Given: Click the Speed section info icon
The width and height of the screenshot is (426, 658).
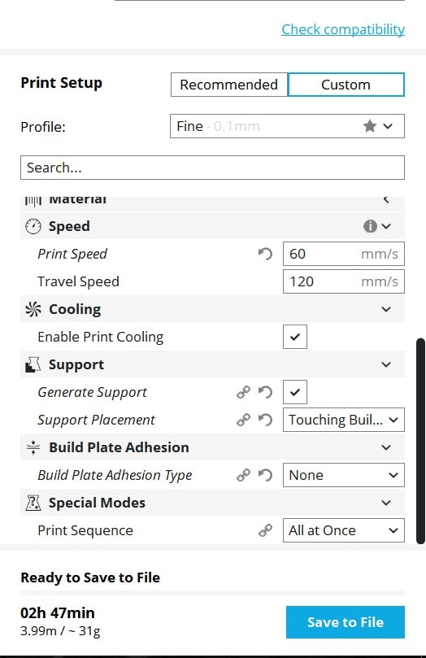Looking at the screenshot, I should [370, 226].
